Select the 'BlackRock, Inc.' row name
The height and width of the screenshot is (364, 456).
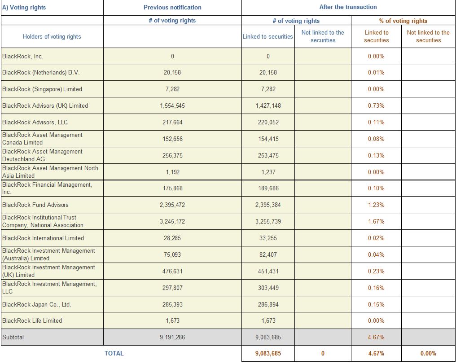(23, 57)
